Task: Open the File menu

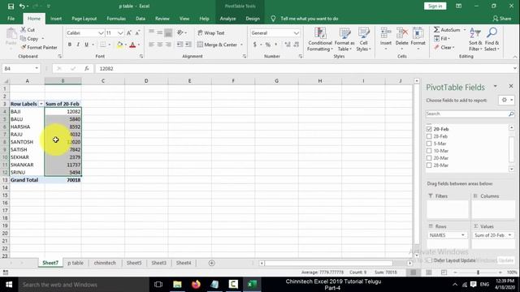Action: [11, 19]
